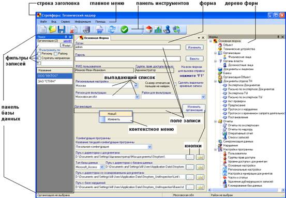Click the forms tree horizontal scrollbar
The height and width of the screenshot is (198, 286).
247,190
